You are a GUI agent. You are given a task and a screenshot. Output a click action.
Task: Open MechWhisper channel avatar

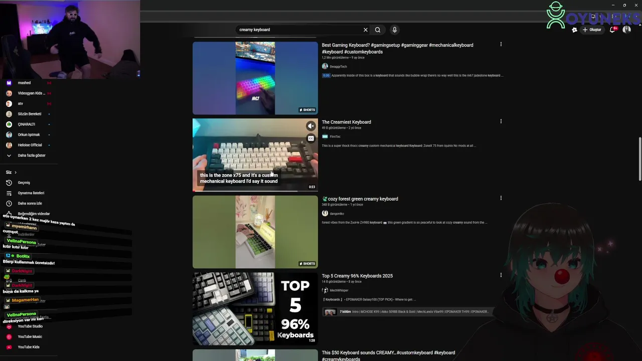325,290
